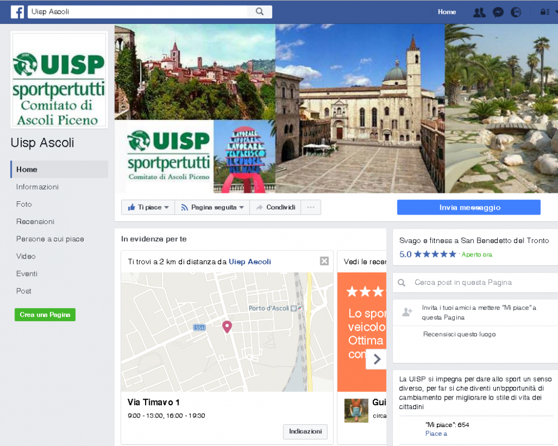558x446 pixels.
Task: Click the 5.0 star rating
Action: coord(428,254)
